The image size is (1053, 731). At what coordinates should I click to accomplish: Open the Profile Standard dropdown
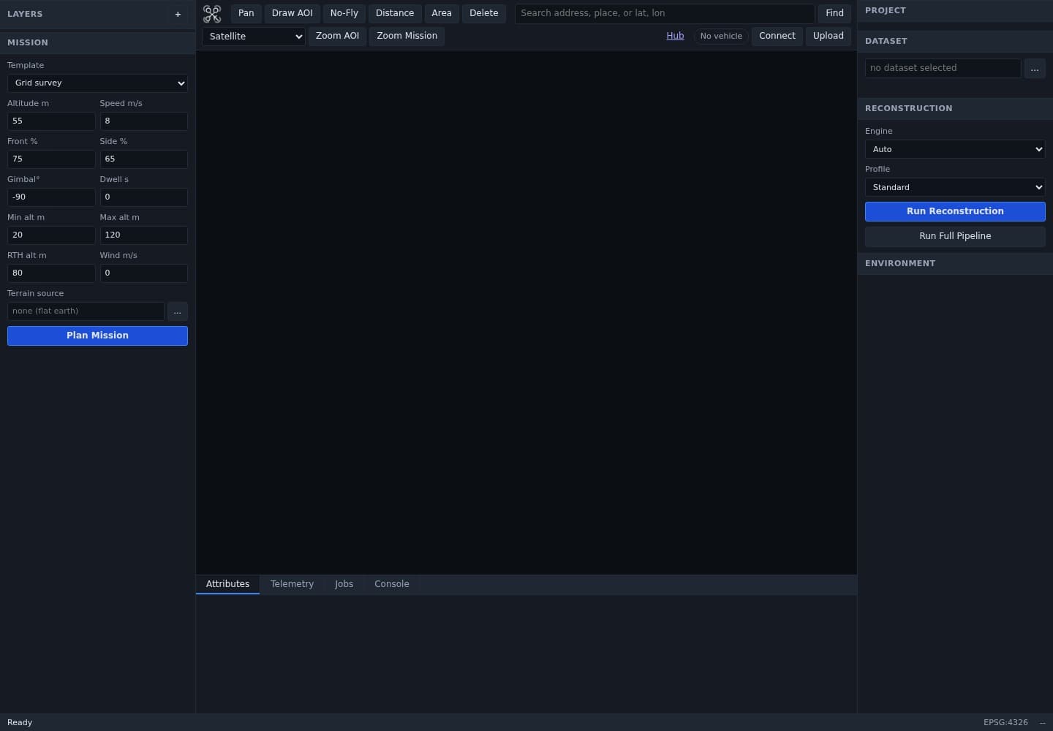click(955, 187)
